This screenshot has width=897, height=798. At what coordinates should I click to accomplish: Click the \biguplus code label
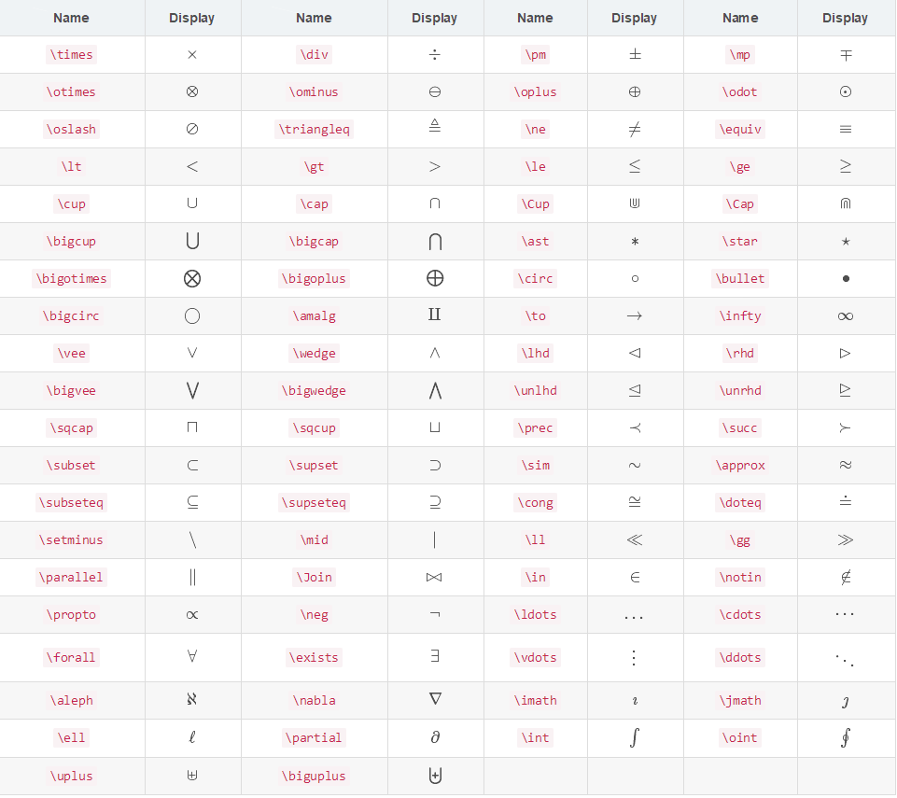point(314,777)
